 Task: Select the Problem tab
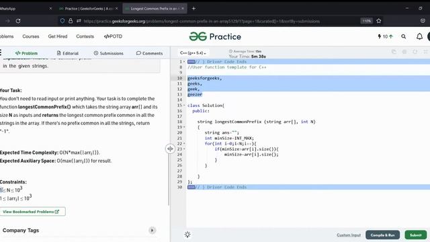26,53
